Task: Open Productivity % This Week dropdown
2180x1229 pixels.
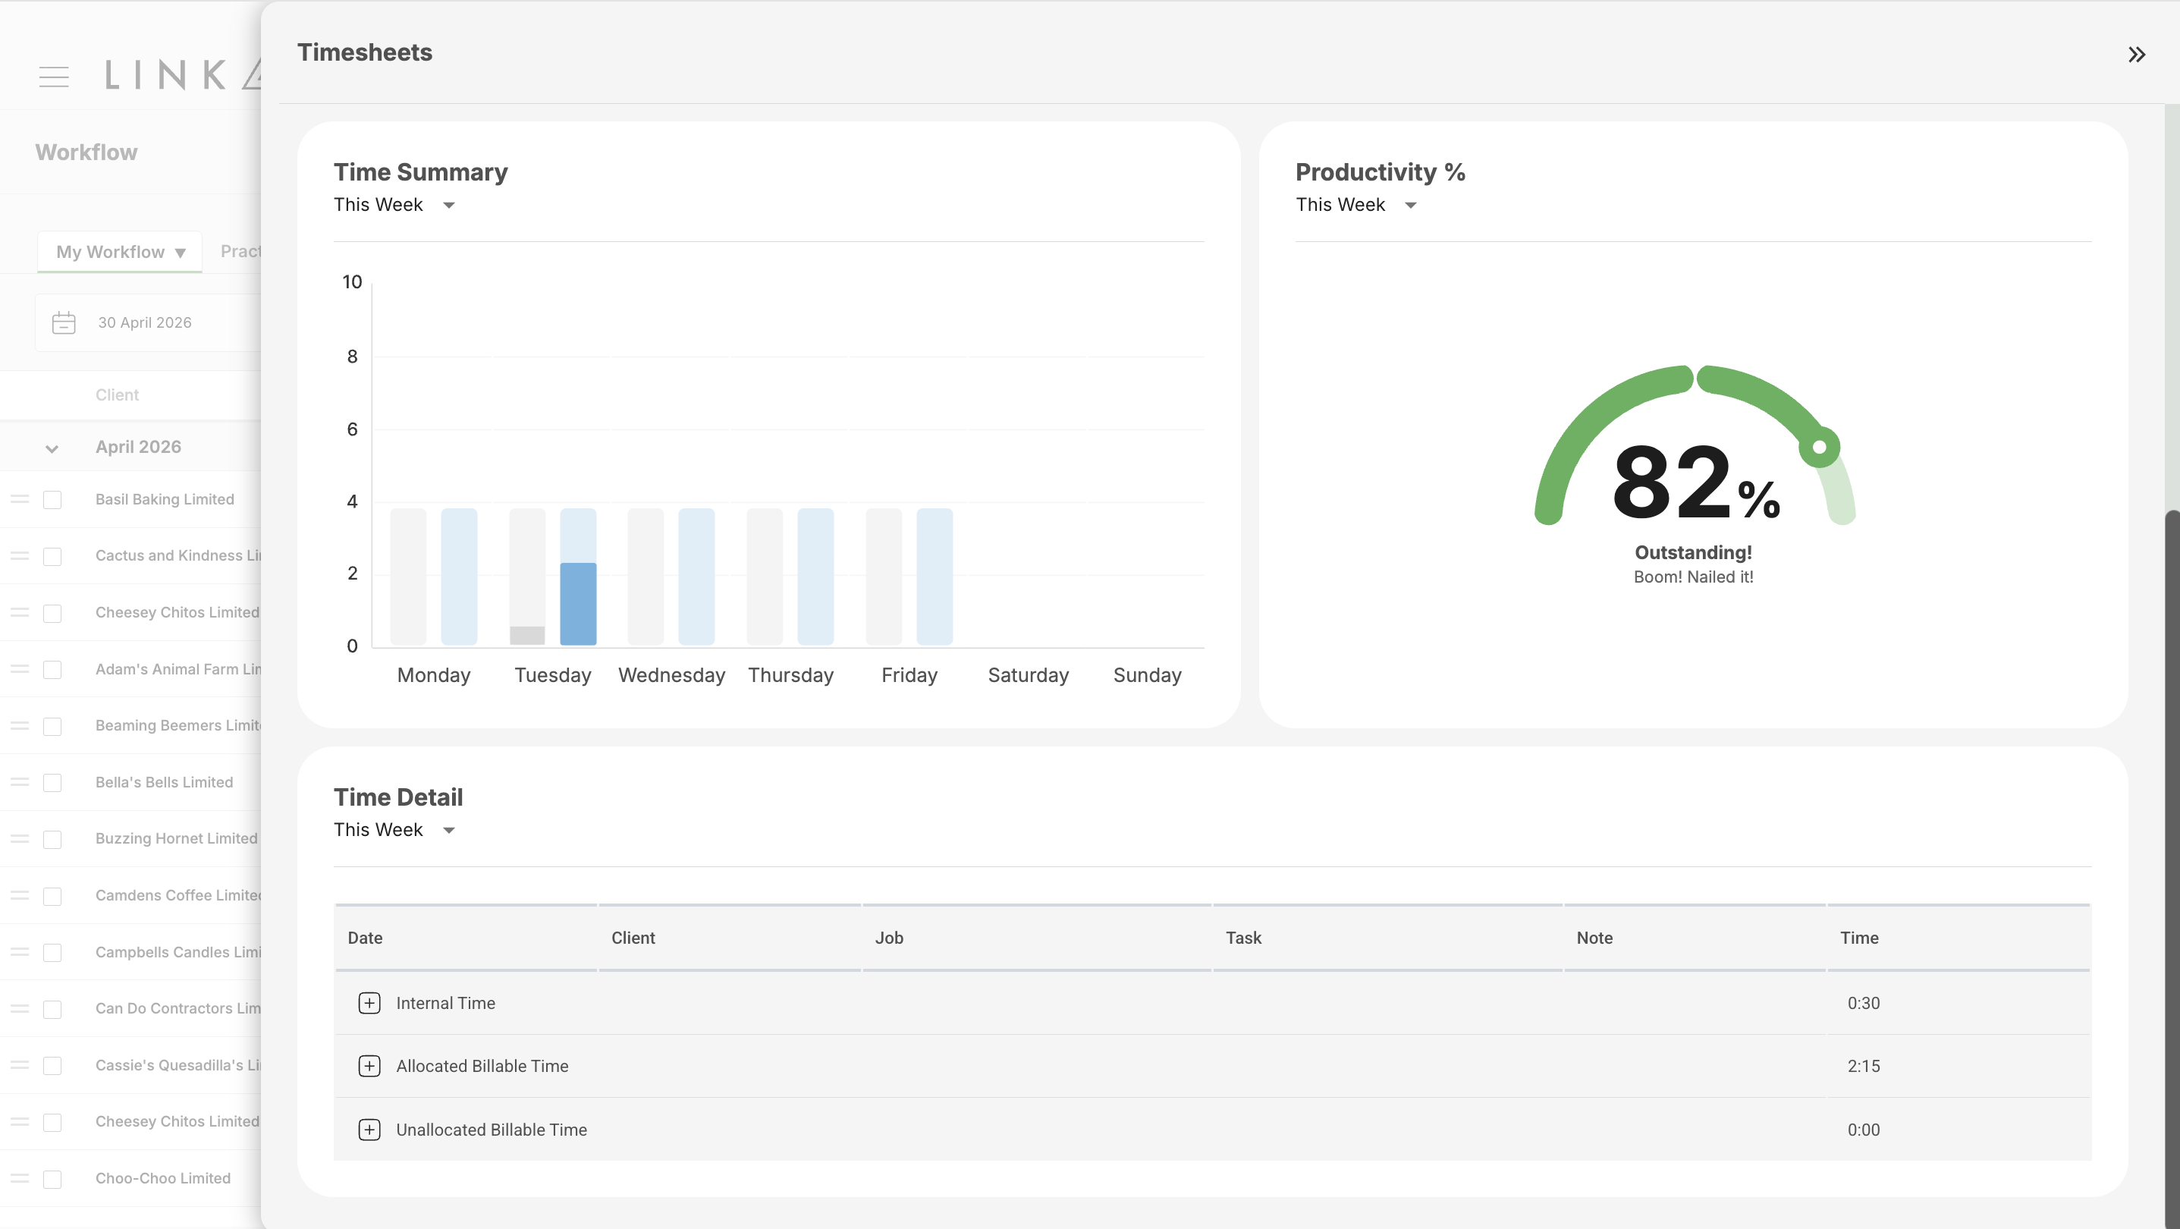Action: click(1356, 205)
